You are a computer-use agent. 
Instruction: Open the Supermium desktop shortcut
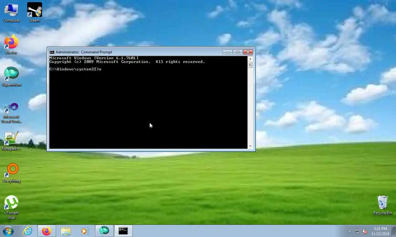pos(11,77)
